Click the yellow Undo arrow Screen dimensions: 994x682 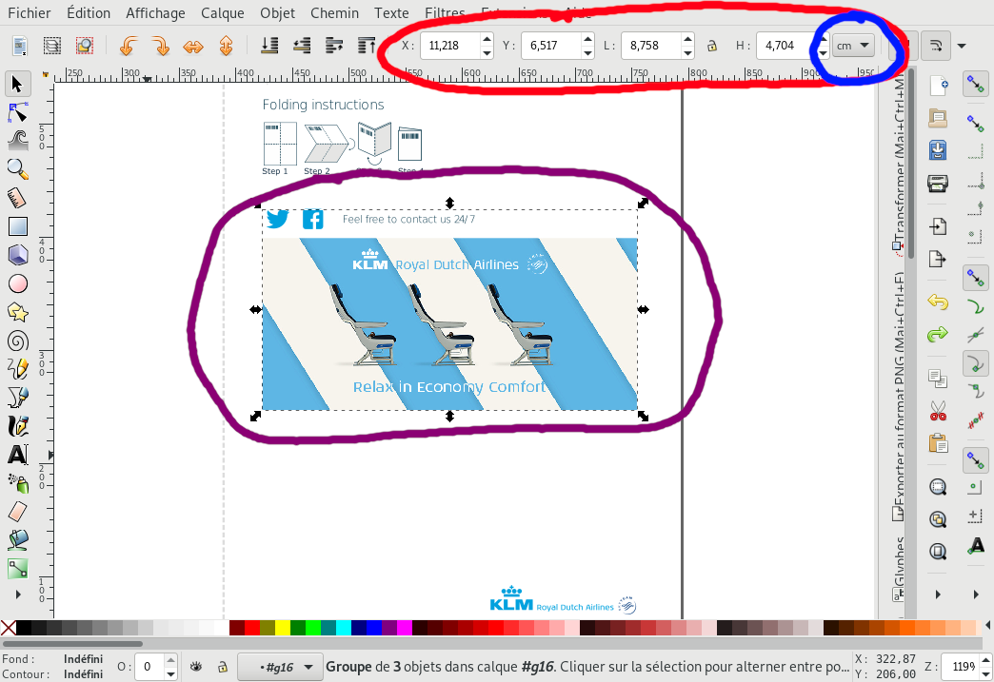(x=938, y=302)
